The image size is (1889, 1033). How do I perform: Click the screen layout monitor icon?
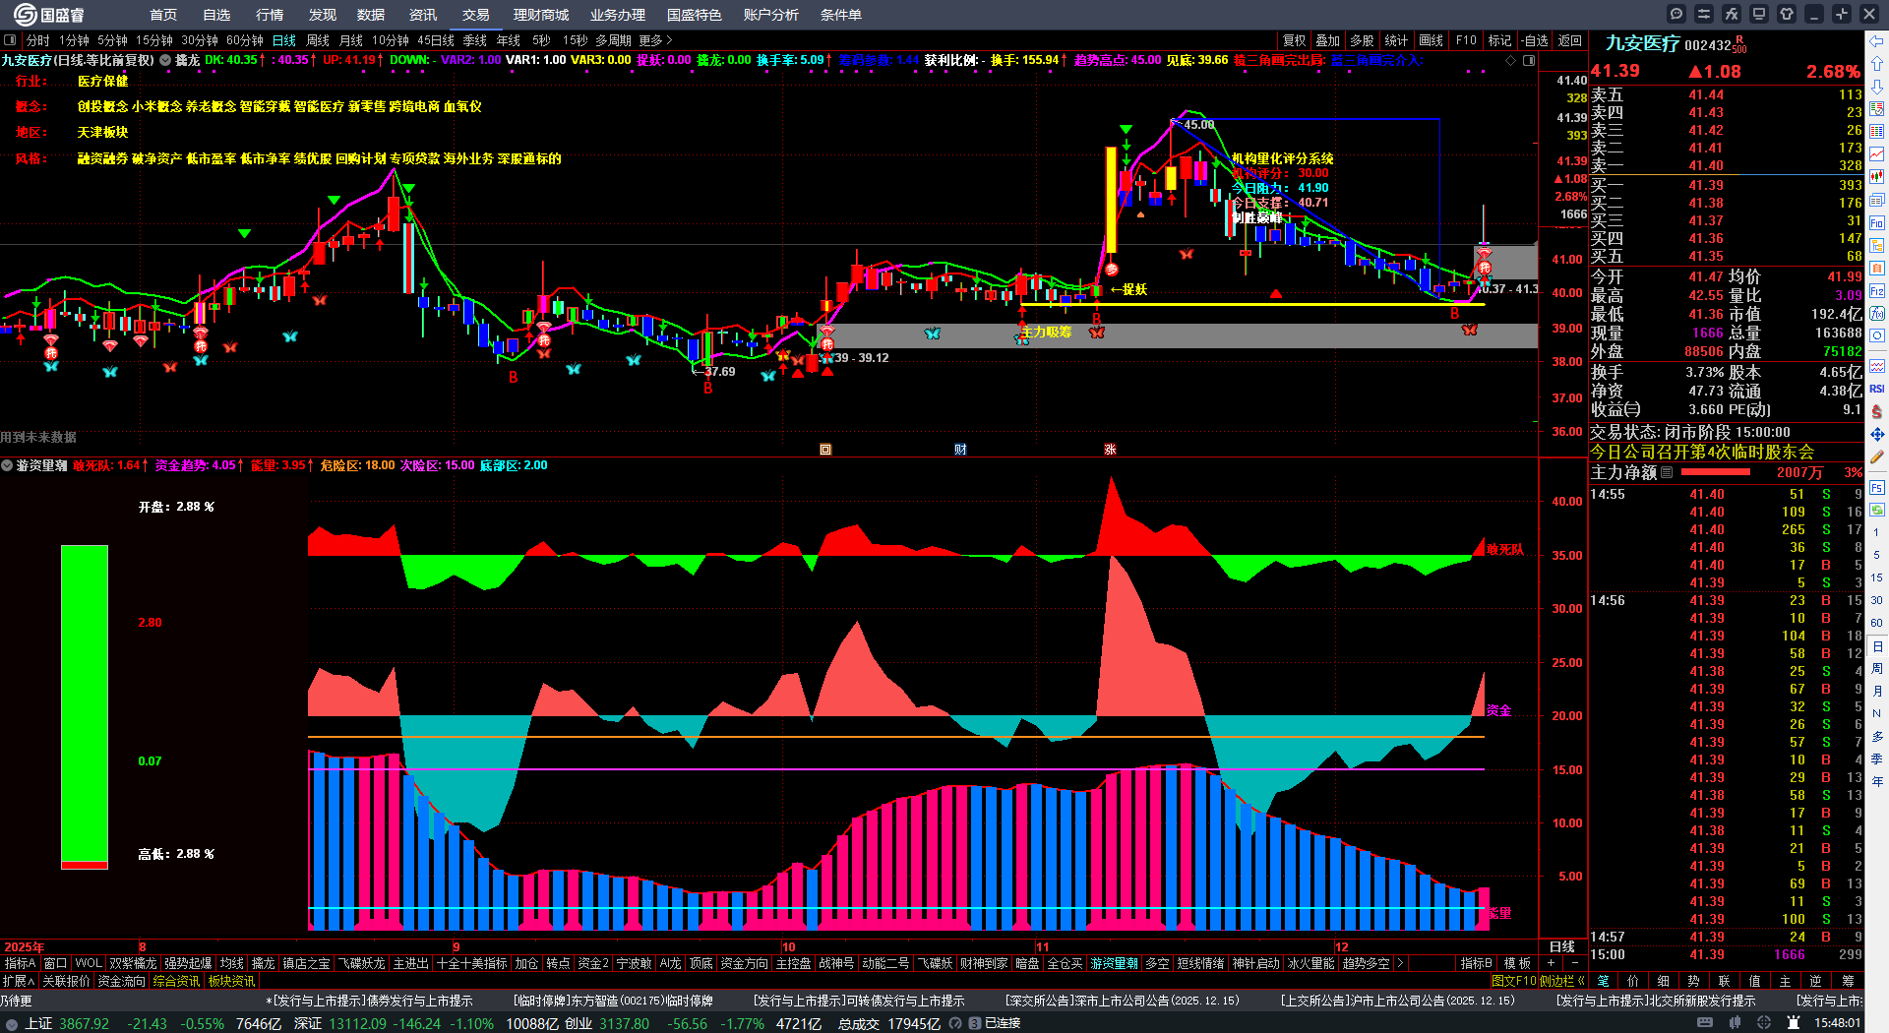pyautogui.click(x=1759, y=14)
